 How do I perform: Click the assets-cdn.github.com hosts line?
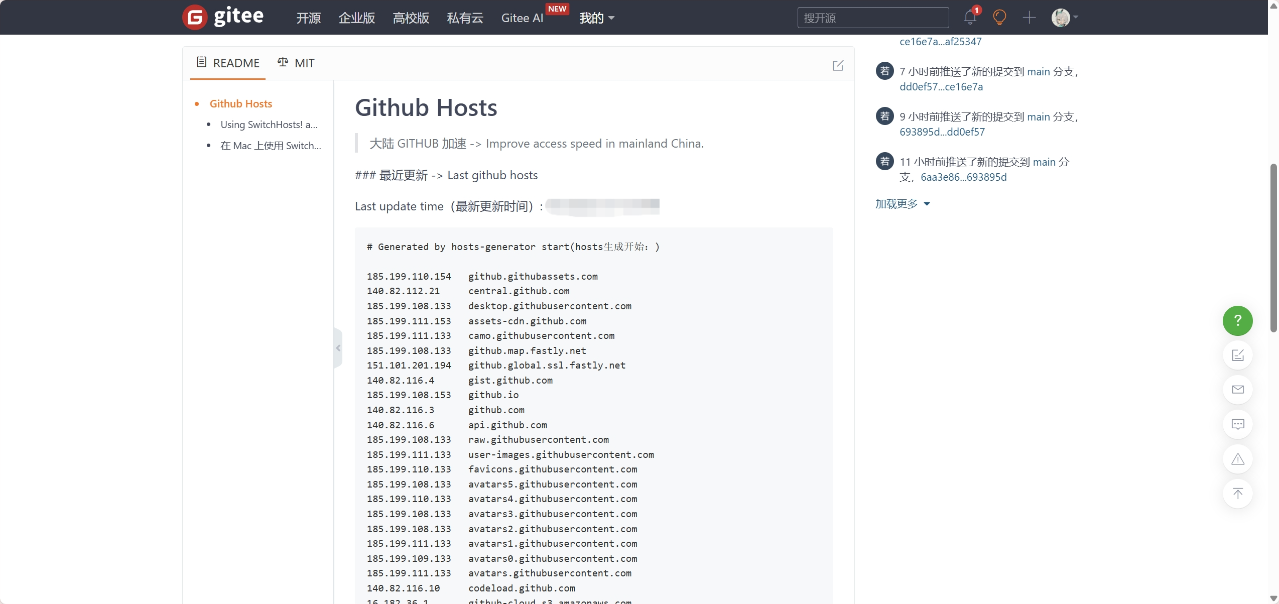point(476,321)
